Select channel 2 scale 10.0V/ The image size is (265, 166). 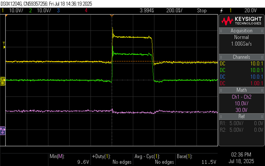tap(44, 10)
